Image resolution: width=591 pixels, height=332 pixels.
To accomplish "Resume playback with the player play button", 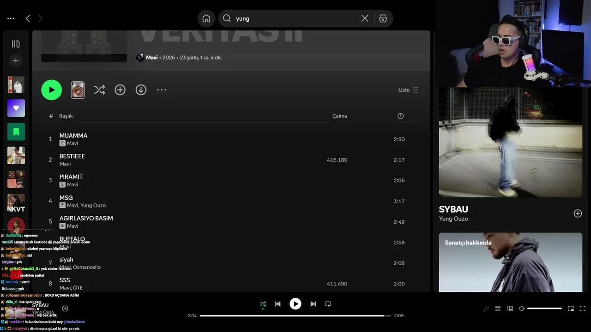I will tap(295, 304).
